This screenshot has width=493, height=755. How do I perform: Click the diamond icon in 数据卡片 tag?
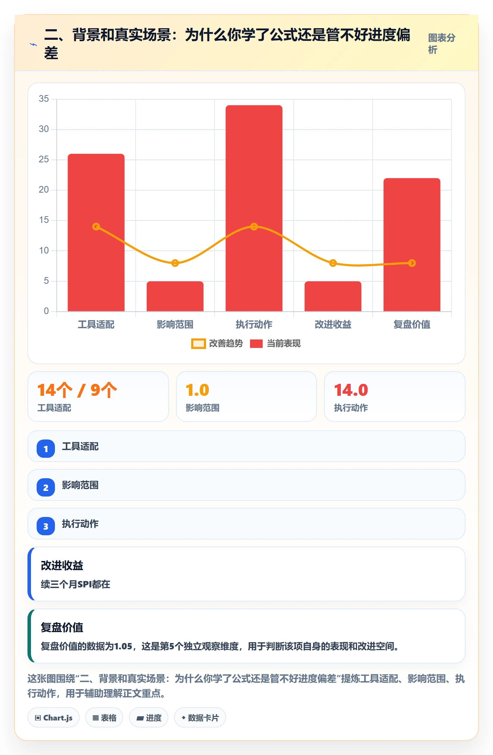(x=183, y=718)
